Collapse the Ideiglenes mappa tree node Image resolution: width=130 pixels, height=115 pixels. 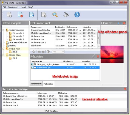[x=4, y=30]
